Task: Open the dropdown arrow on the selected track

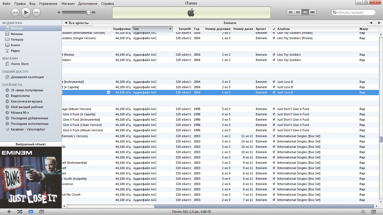Action: pos(109,92)
